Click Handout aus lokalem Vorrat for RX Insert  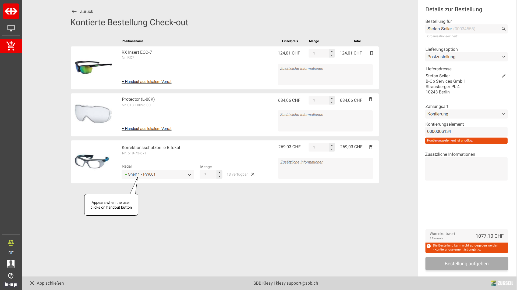pos(147,82)
